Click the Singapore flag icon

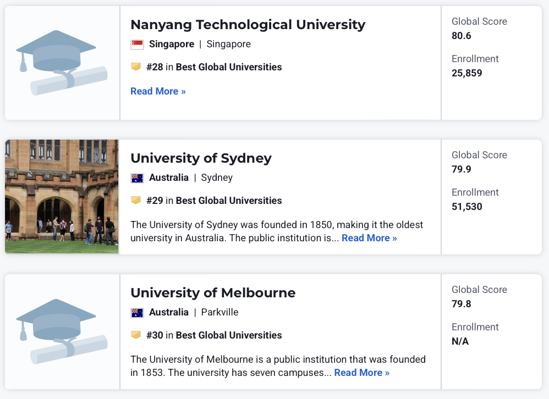137,45
